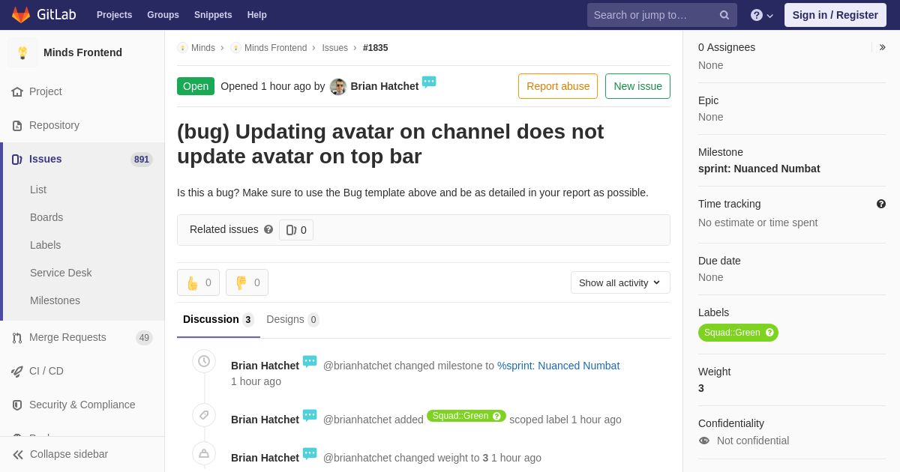The width and height of the screenshot is (900, 472).
Task: Open the Snippets menu item
Action: 213,15
